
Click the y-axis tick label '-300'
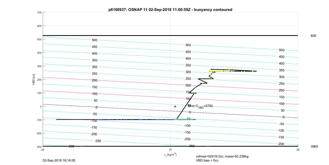click(x=38, y=147)
